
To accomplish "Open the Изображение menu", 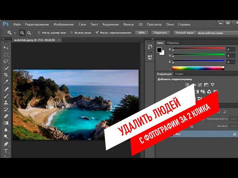I will pyautogui.click(x=64, y=24).
